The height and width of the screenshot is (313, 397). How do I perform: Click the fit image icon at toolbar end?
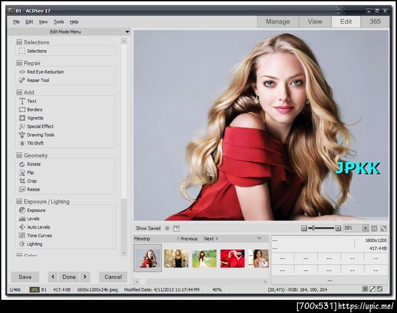tap(383, 228)
